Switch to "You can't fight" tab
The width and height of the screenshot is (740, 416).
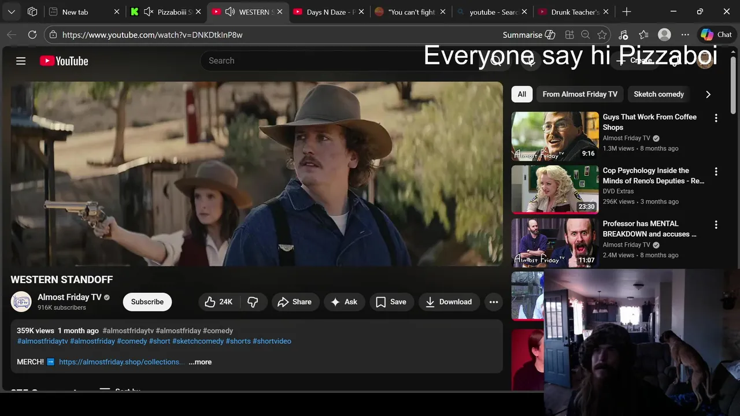pyautogui.click(x=412, y=12)
